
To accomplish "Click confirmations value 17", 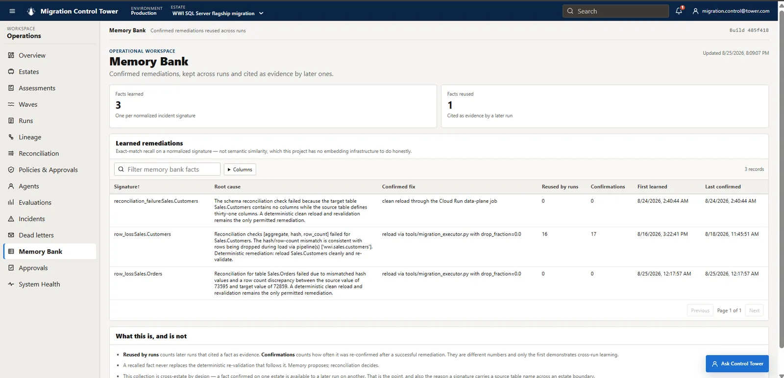I will pos(593,234).
